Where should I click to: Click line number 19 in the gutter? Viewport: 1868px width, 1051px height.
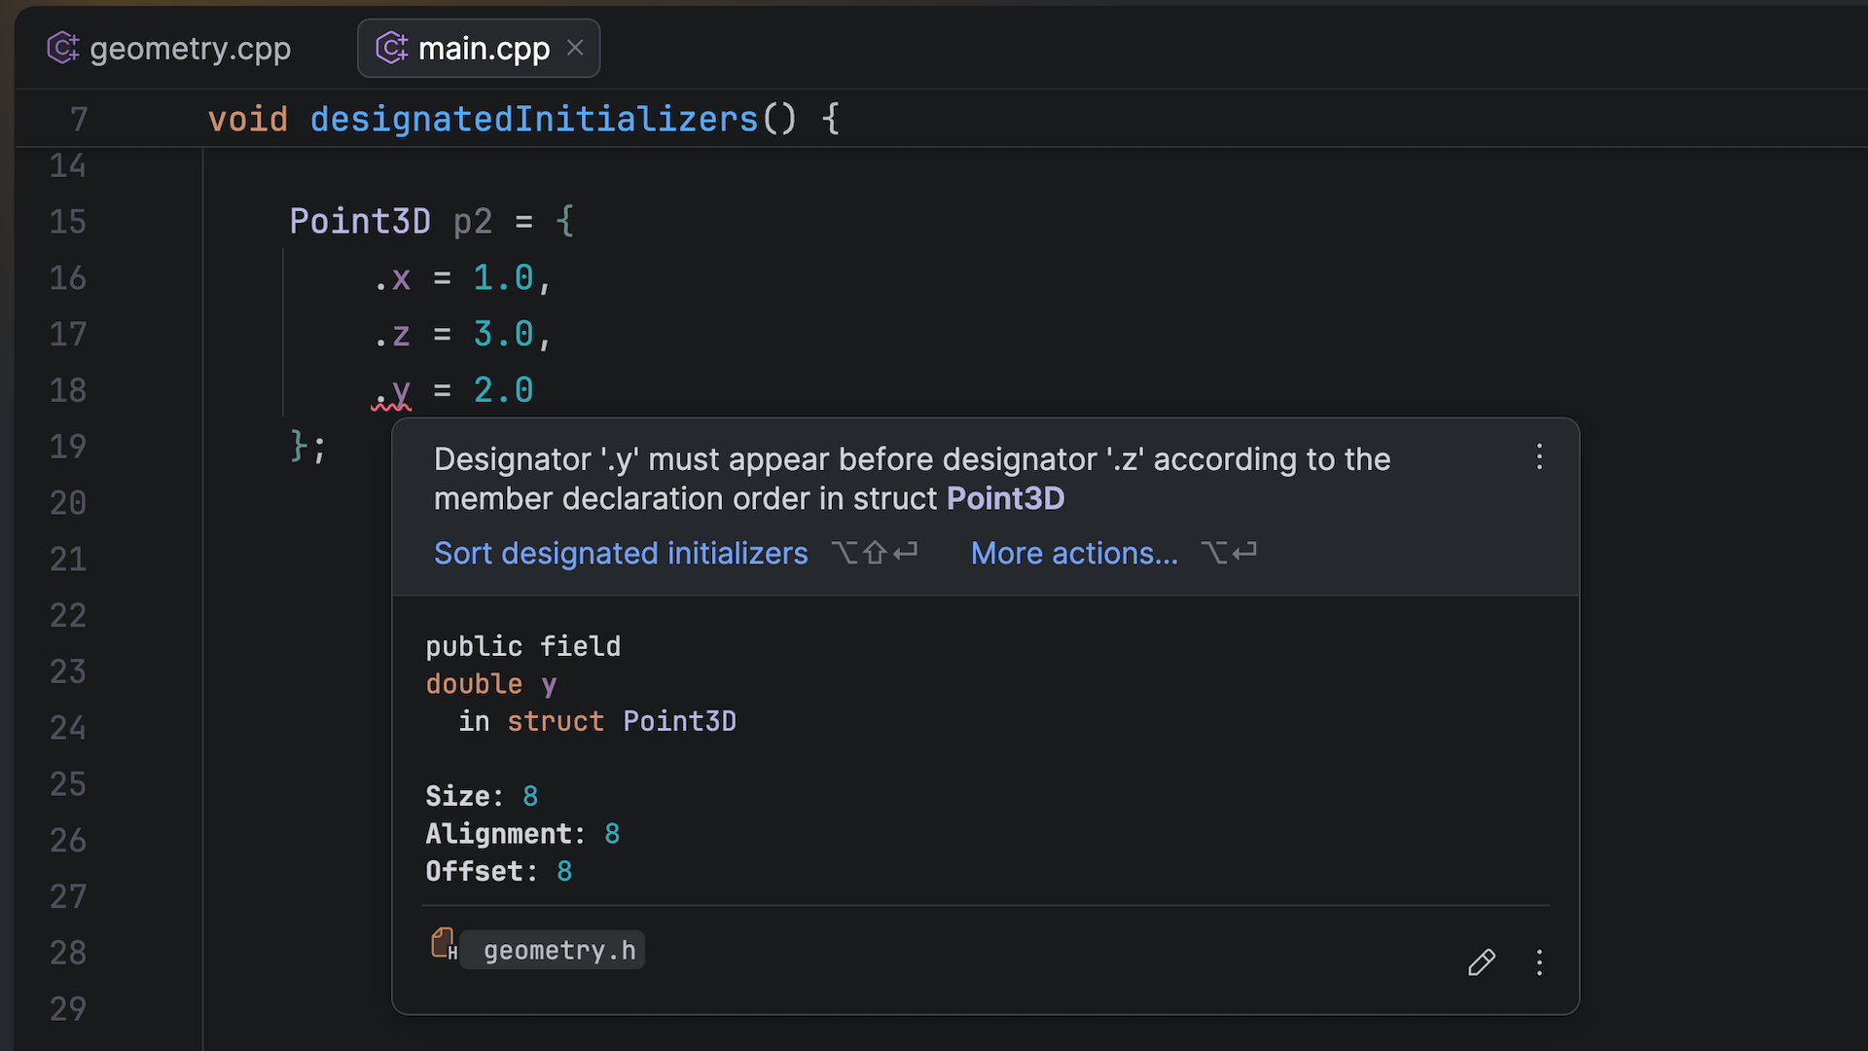click(x=67, y=447)
